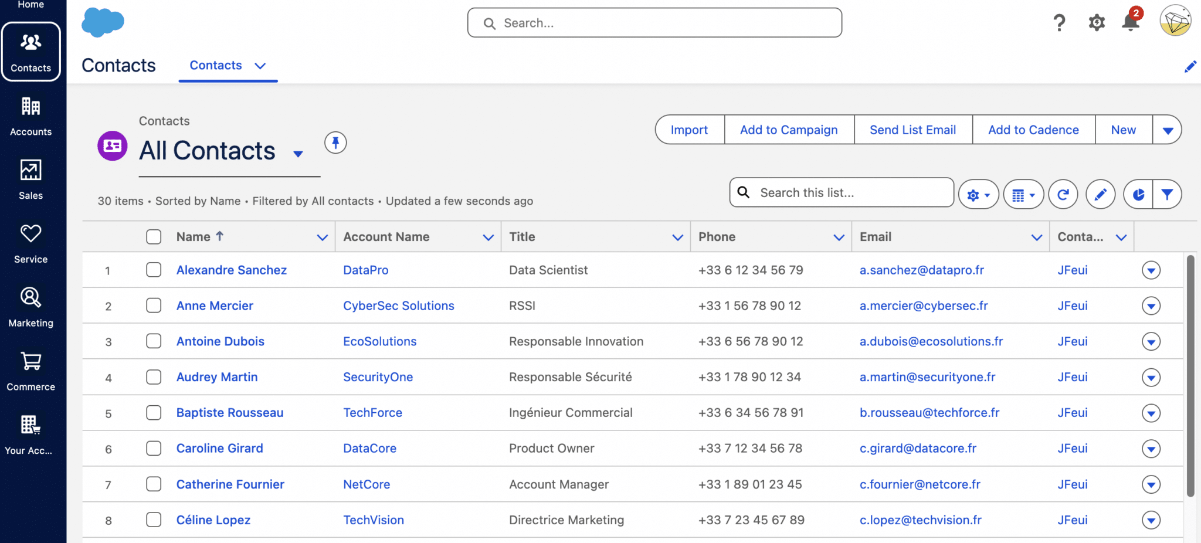Select the Contacts navigation tab
This screenshot has height=543, width=1201.
(x=216, y=66)
